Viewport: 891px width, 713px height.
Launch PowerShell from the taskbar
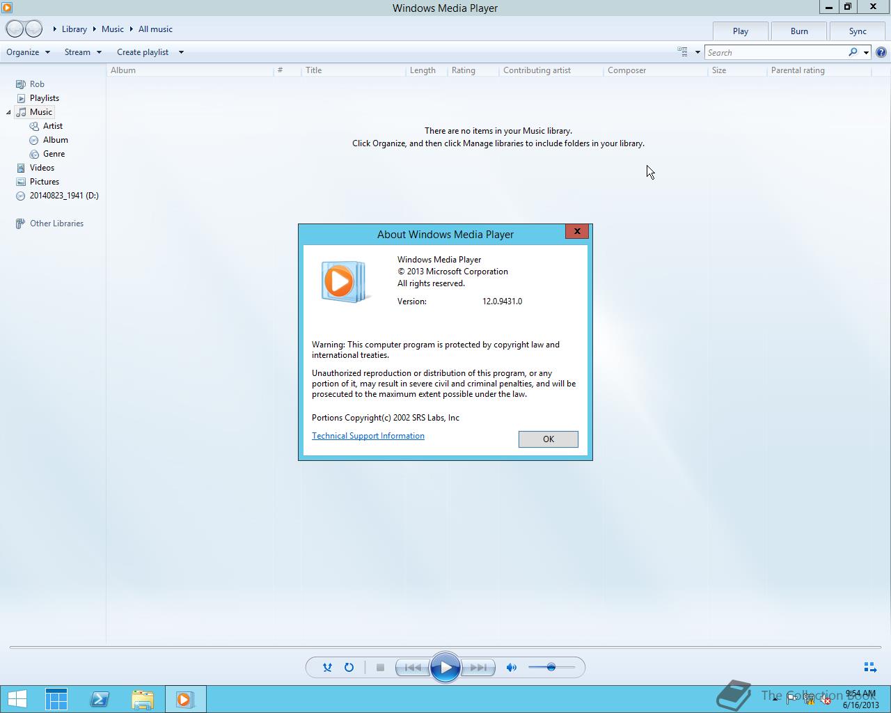tap(99, 699)
